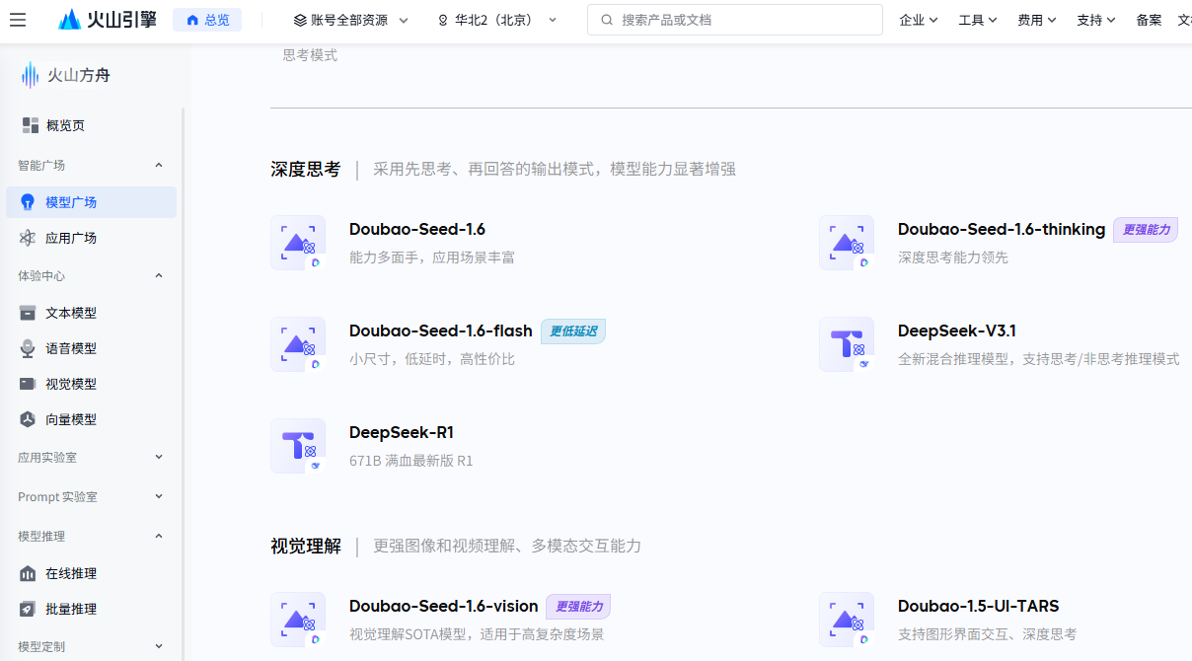Click the 671B 满血最新版 R1 description
Viewport: 1192px width, 661px height.
click(411, 461)
